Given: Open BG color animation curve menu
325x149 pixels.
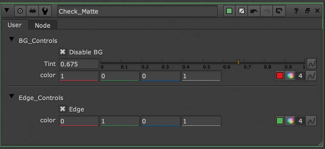Looking at the screenshot, I should (x=312, y=76).
